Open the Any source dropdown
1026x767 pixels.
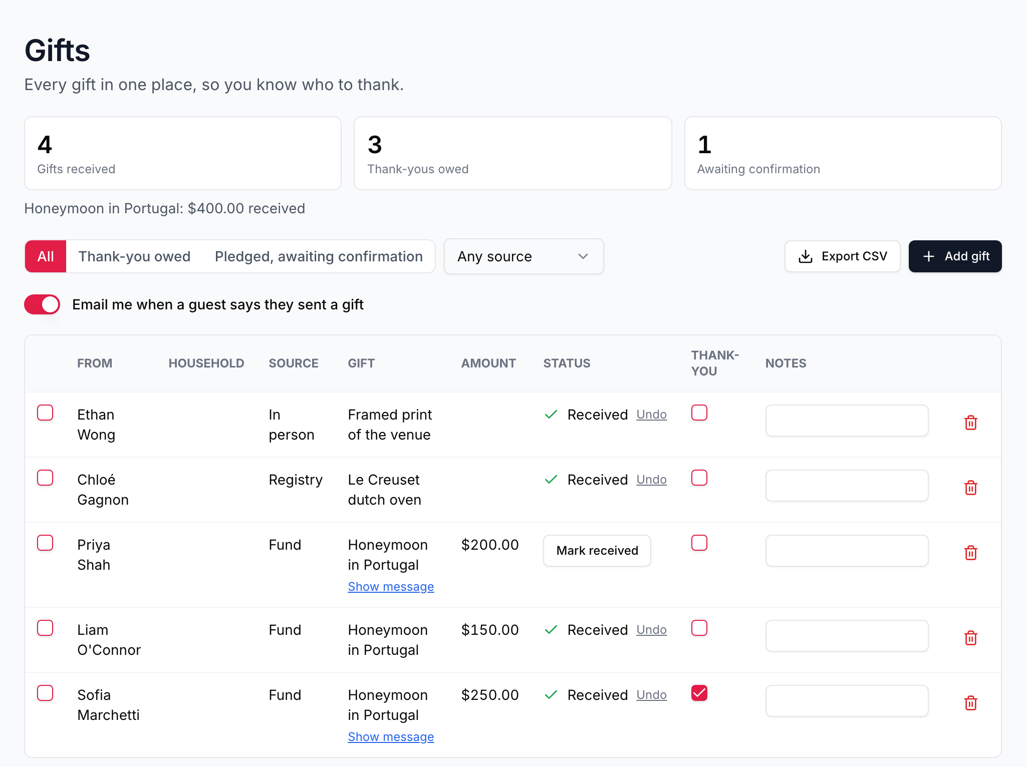[x=524, y=256]
